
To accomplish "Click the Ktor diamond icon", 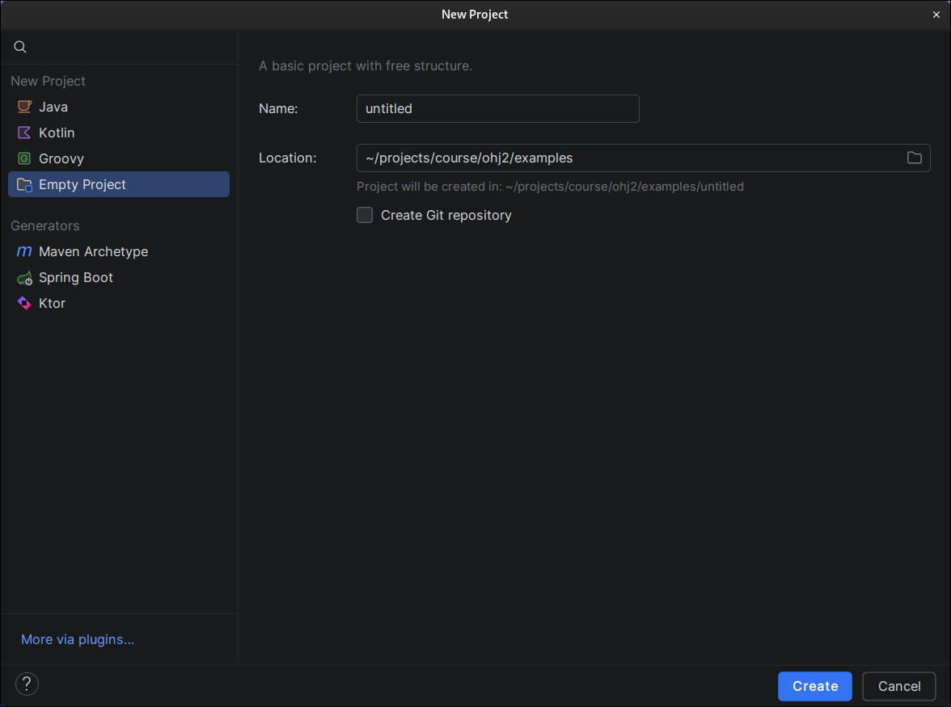I will coord(24,304).
